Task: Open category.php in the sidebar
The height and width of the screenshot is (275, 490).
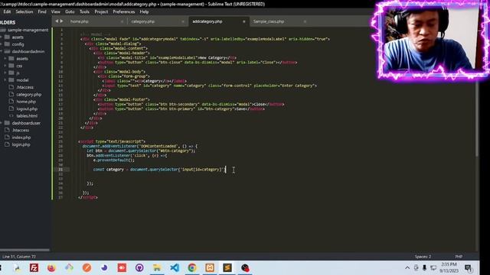Action: pyautogui.click(x=29, y=94)
